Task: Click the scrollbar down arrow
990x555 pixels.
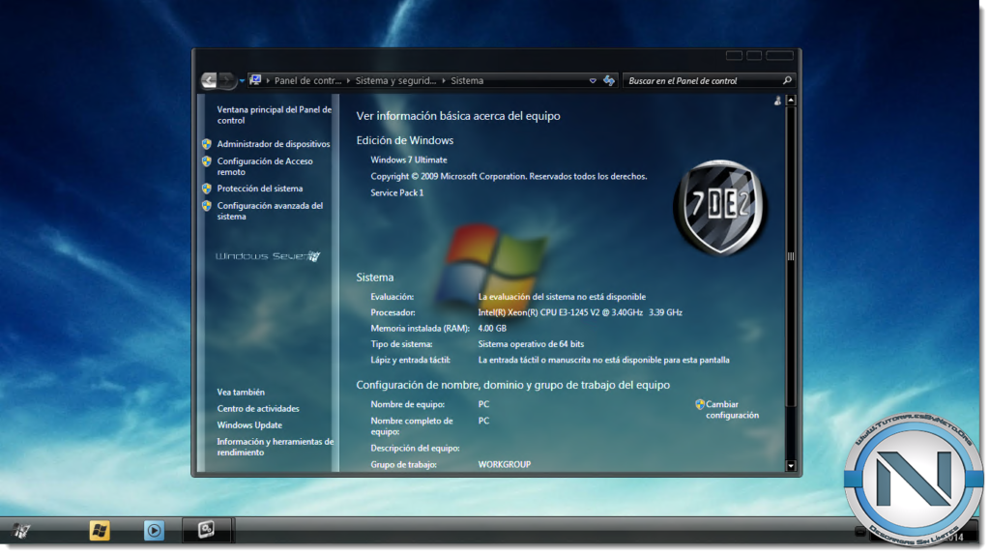Action: tap(791, 466)
